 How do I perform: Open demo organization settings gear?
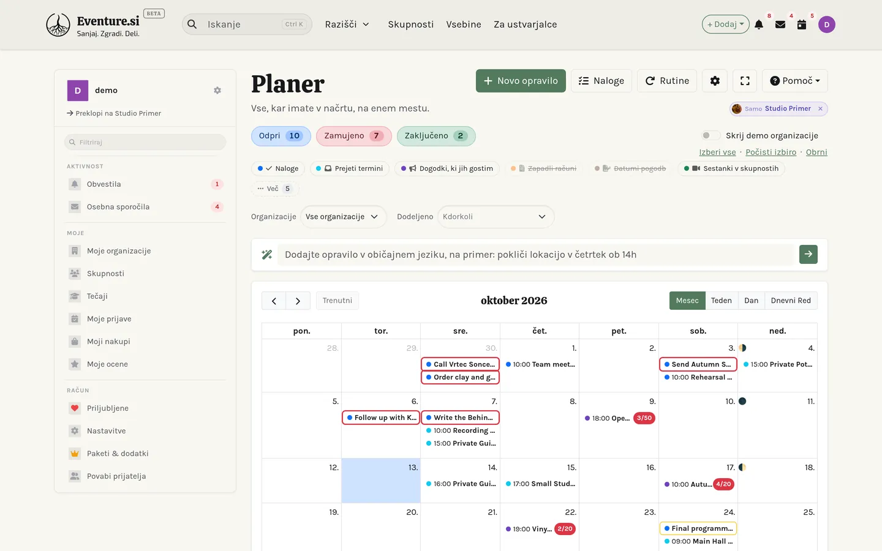pyautogui.click(x=217, y=90)
